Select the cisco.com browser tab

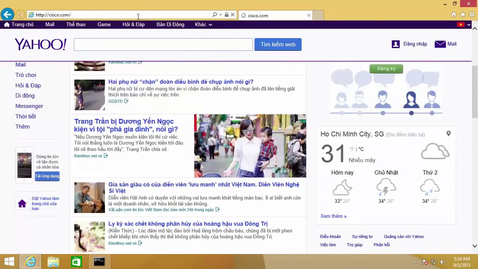276,15
